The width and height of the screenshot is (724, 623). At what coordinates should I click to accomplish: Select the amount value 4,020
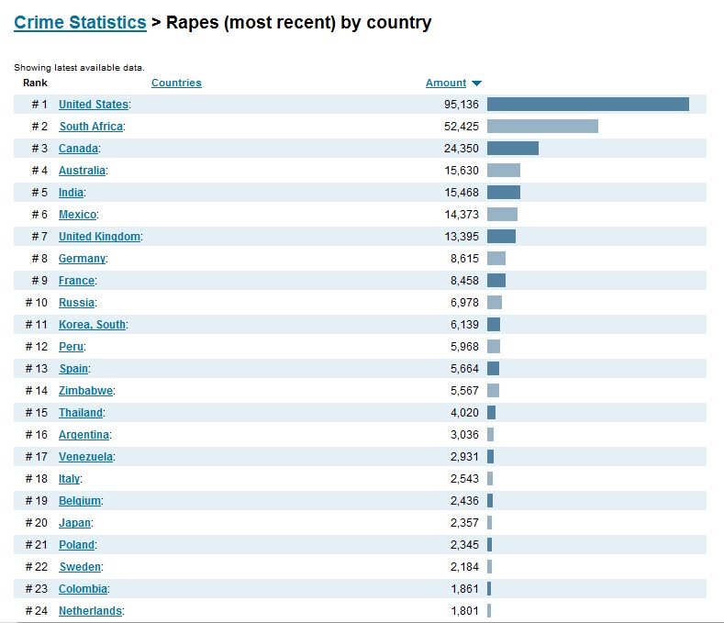(x=464, y=413)
